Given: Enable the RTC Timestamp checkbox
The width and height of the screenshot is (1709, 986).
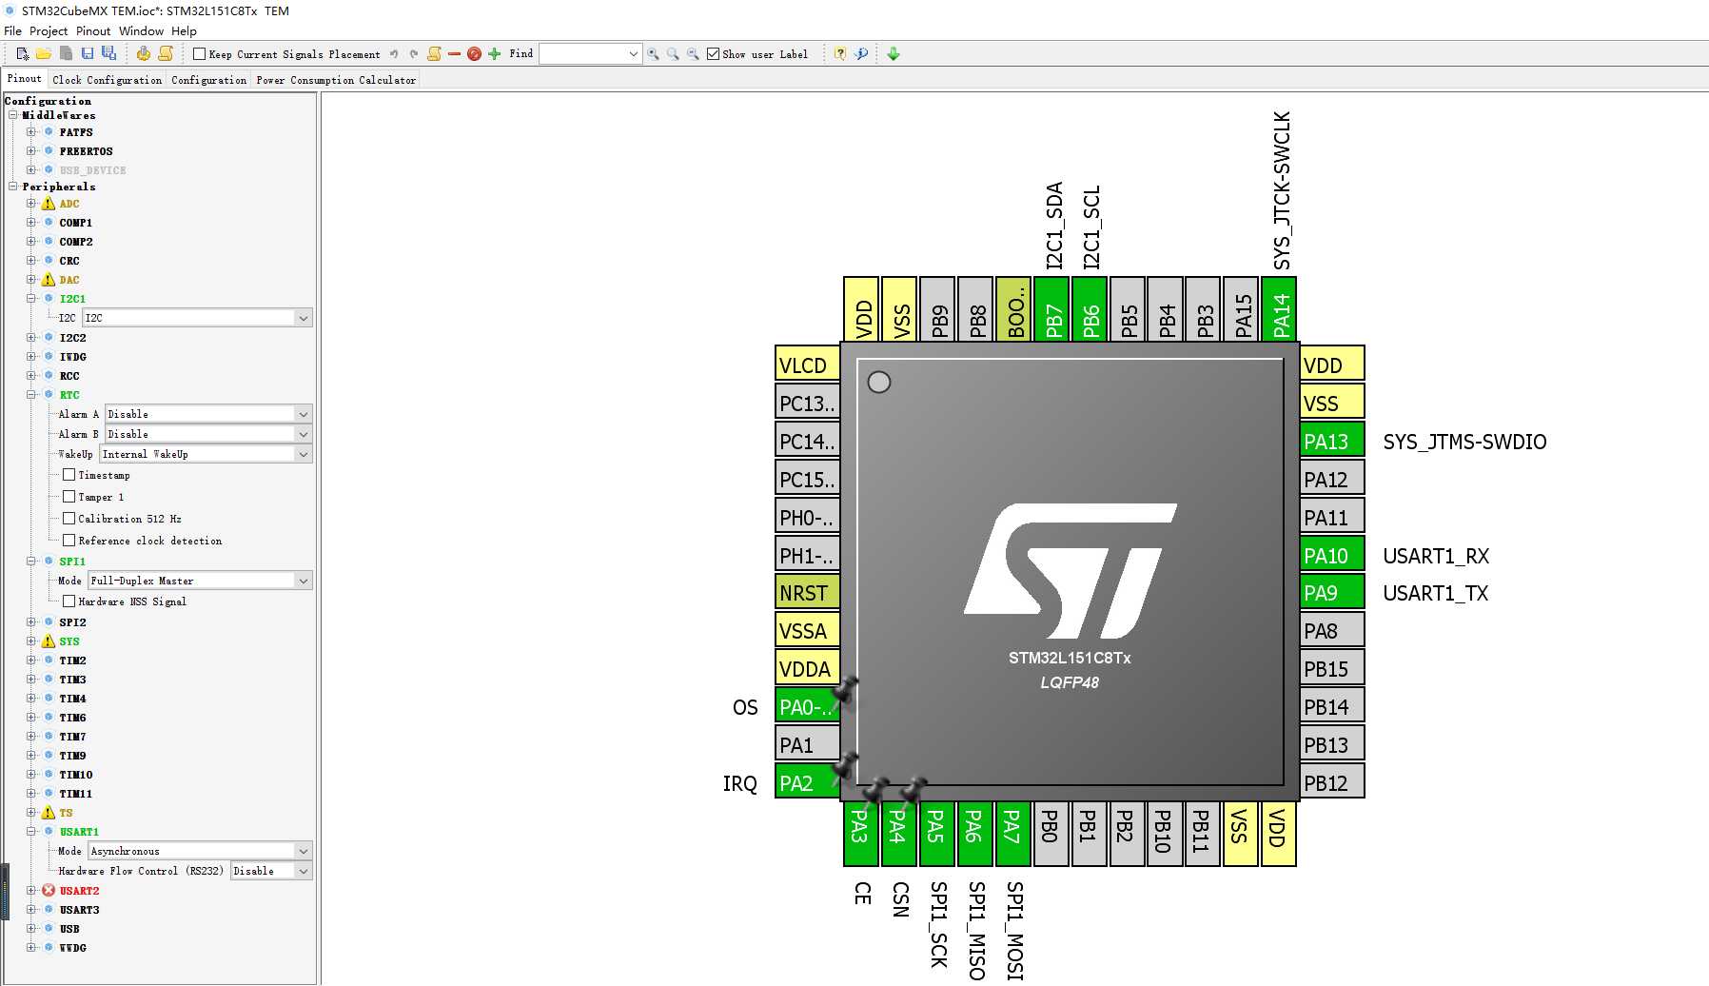Looking at the screenshot, I should pyautogui.click(x=69, y=475).
